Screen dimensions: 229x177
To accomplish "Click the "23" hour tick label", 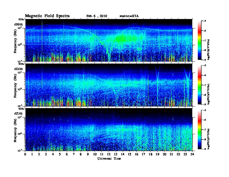I will (x=185, y=154).
